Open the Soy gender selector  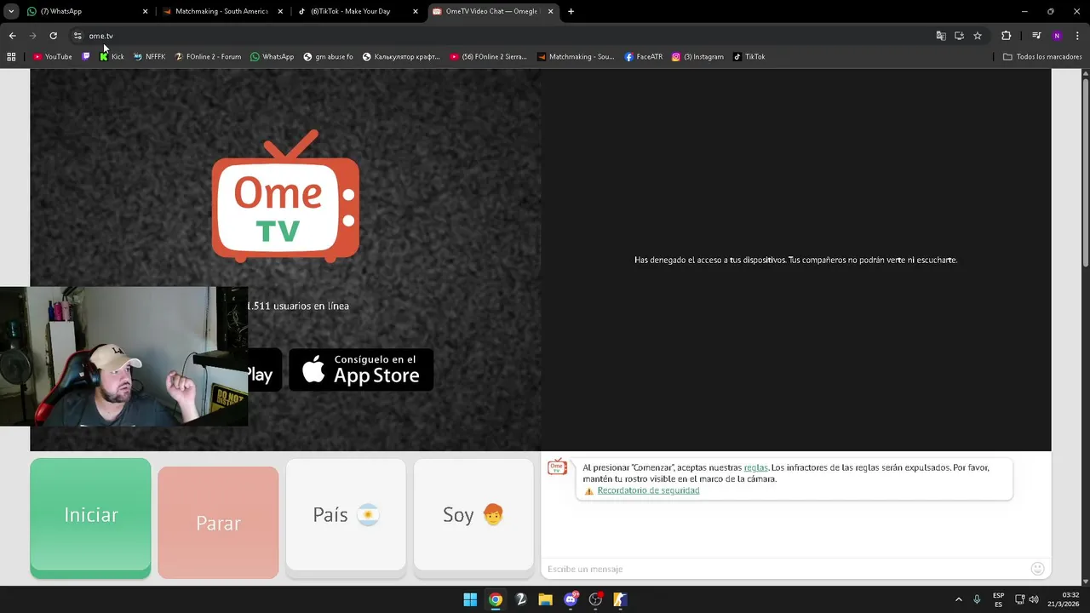473,515
